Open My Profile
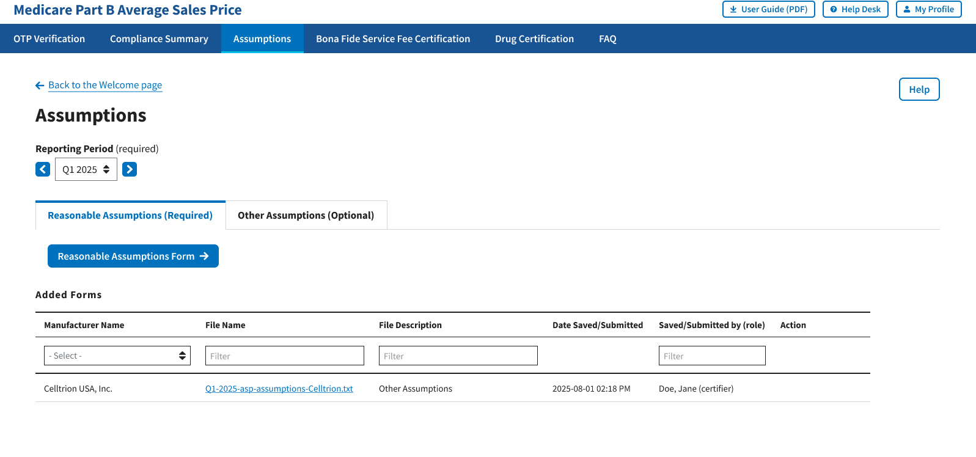 [928, 9]
